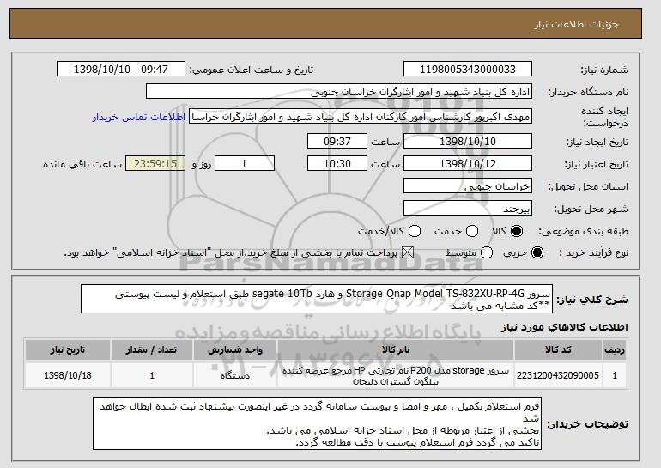Toggle the Islamic treasury payment checkbox
Viewport: 661px width, 468px height.
pyautogui.click(x=407, y=252)
